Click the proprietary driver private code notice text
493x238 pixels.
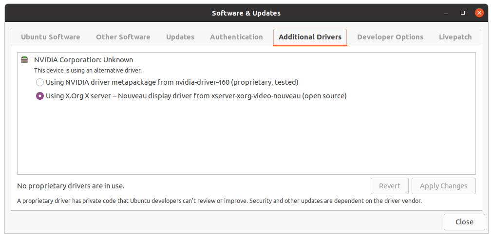(219, 201)
